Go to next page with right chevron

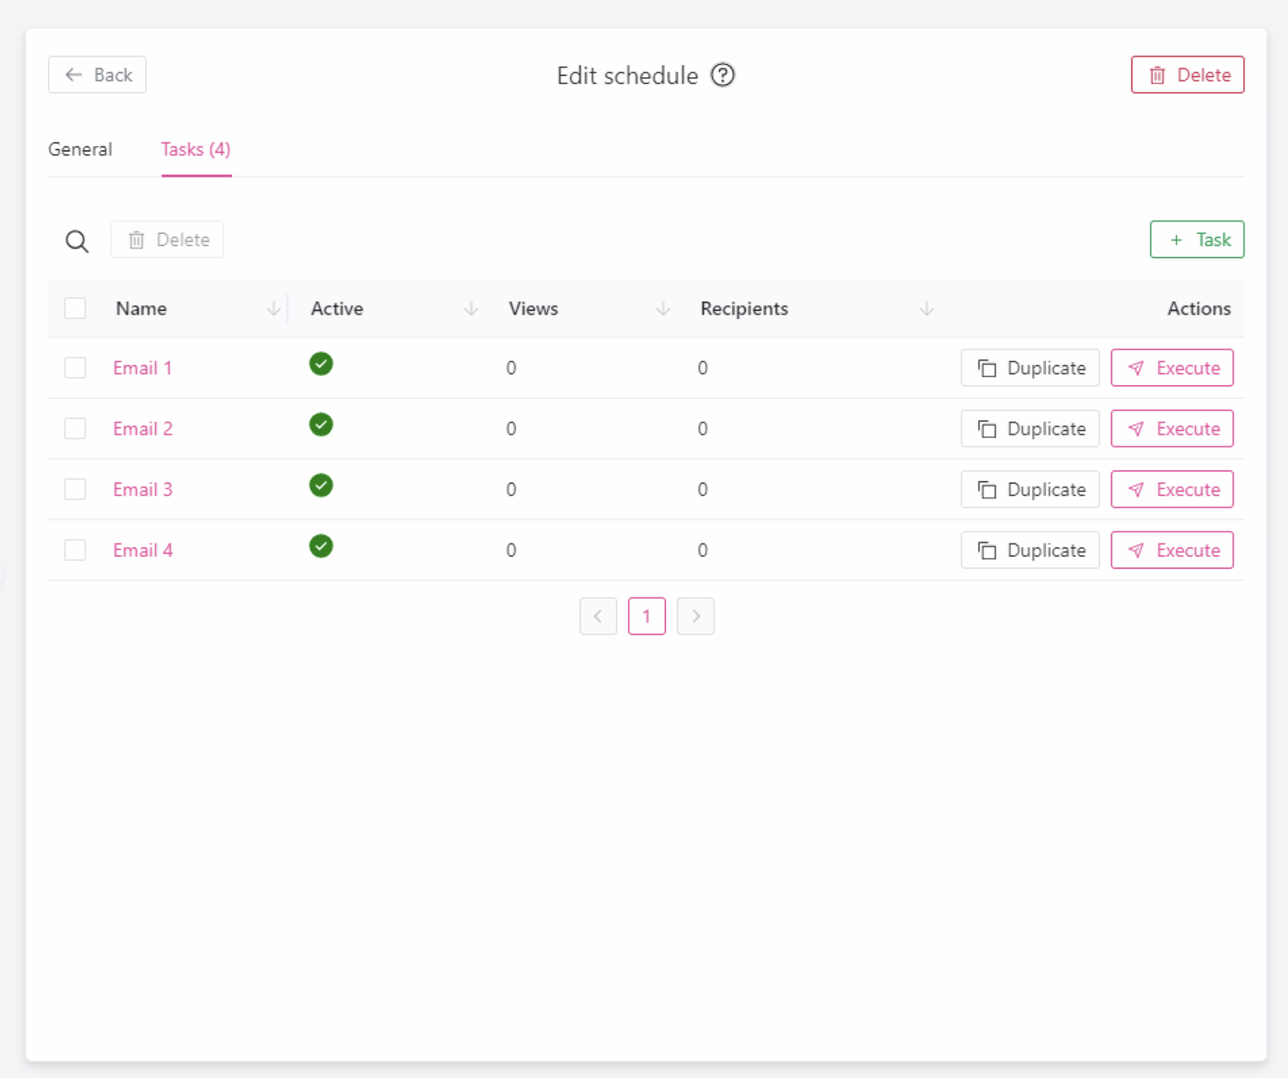click(695, 616)
